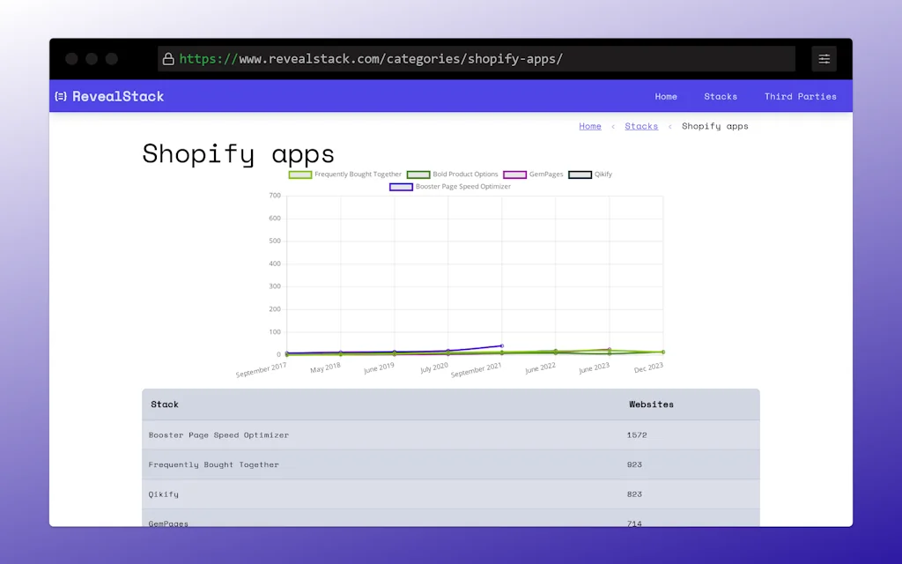Click the green Frequently Bought Together color swatch
Screen dimensions: 902x564
pyautogui.click(x=299, y=174)
